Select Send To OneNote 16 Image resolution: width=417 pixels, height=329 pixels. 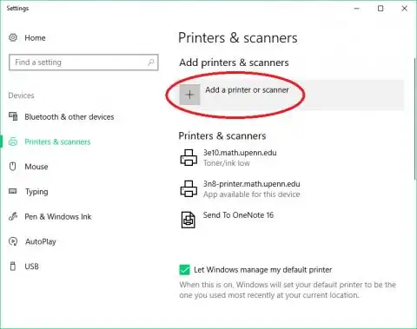[x=238, y=215]
